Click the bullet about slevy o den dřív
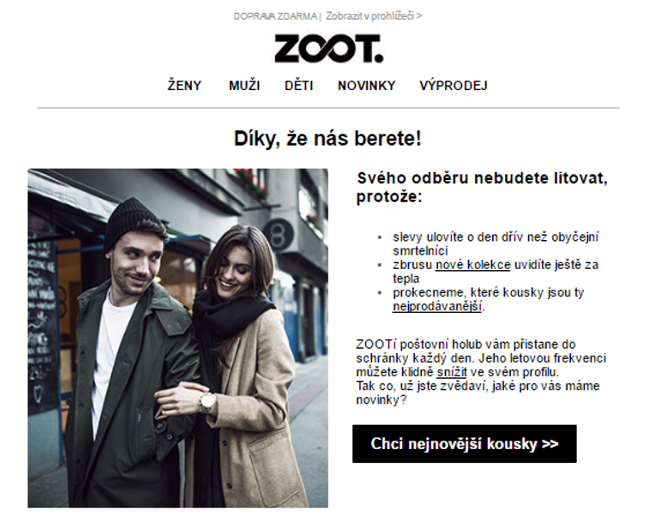 [x=496, y=243]
